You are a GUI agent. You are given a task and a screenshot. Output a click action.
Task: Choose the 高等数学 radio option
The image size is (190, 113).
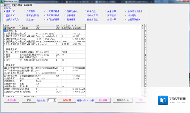[110, 15]
